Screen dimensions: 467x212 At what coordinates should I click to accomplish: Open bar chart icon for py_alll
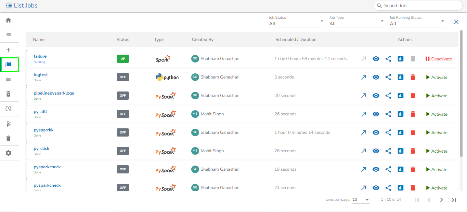tap(401, 114)
